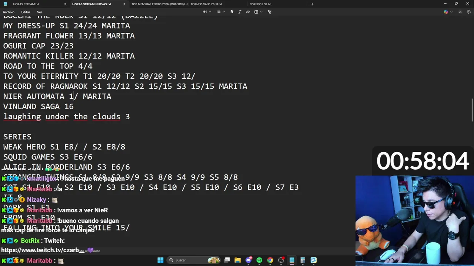Open Calculator from the taskbar
This screenshot has height=266, width=474.
click(303, 260)
